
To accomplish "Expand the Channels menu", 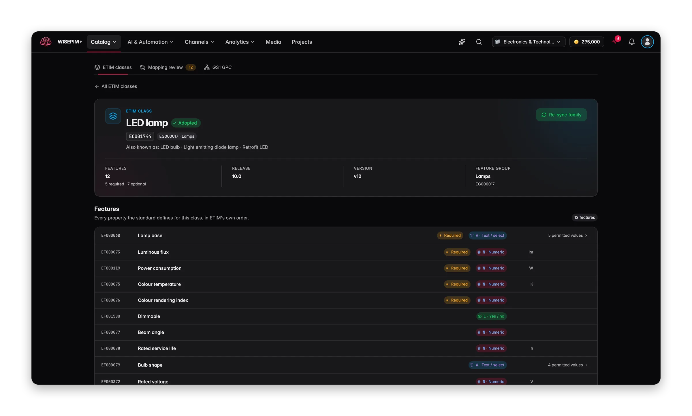I will coord(199,42).
